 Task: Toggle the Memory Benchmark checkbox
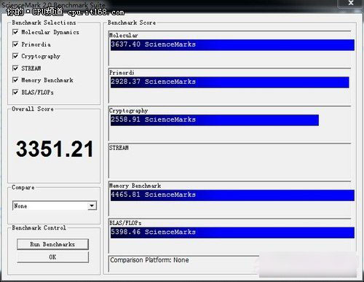tap(15, 80)
